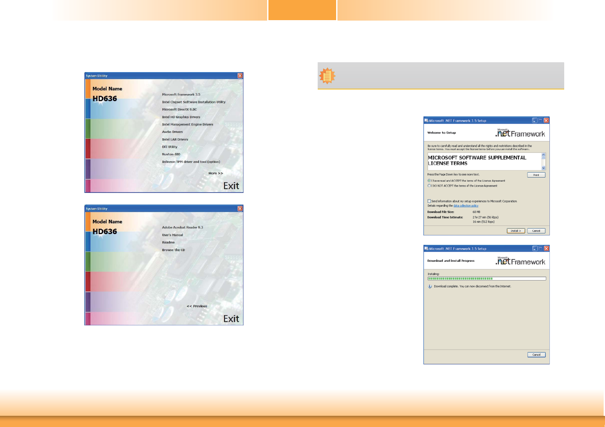This screenshot has width=605, height=427.
Task: Click the info icon beside Download complete
Action: pos(430,286)
